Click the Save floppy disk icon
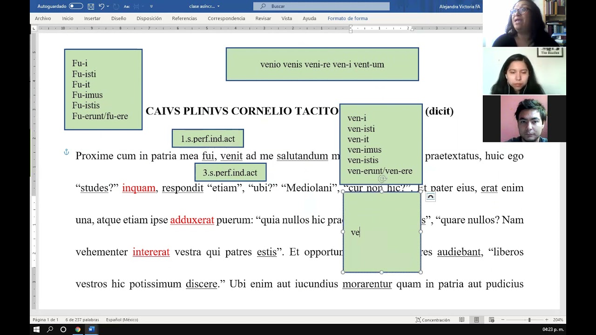 [x=91, y=6]
